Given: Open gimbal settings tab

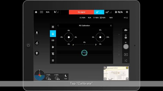Looking at the screenshot, I should (x=53, y=54).
